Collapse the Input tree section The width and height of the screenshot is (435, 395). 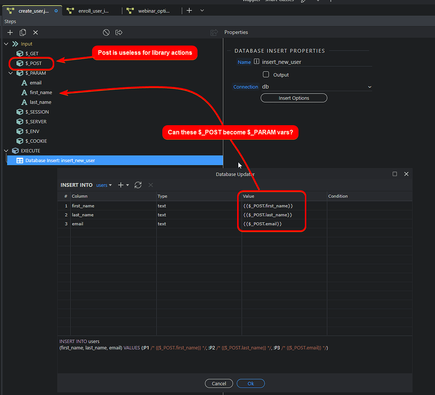pos(6,44)
